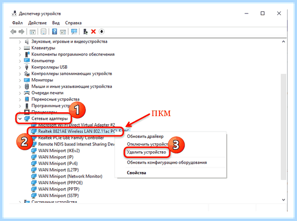Click the Back arrow in the toolbar

[x=13, y=32]
